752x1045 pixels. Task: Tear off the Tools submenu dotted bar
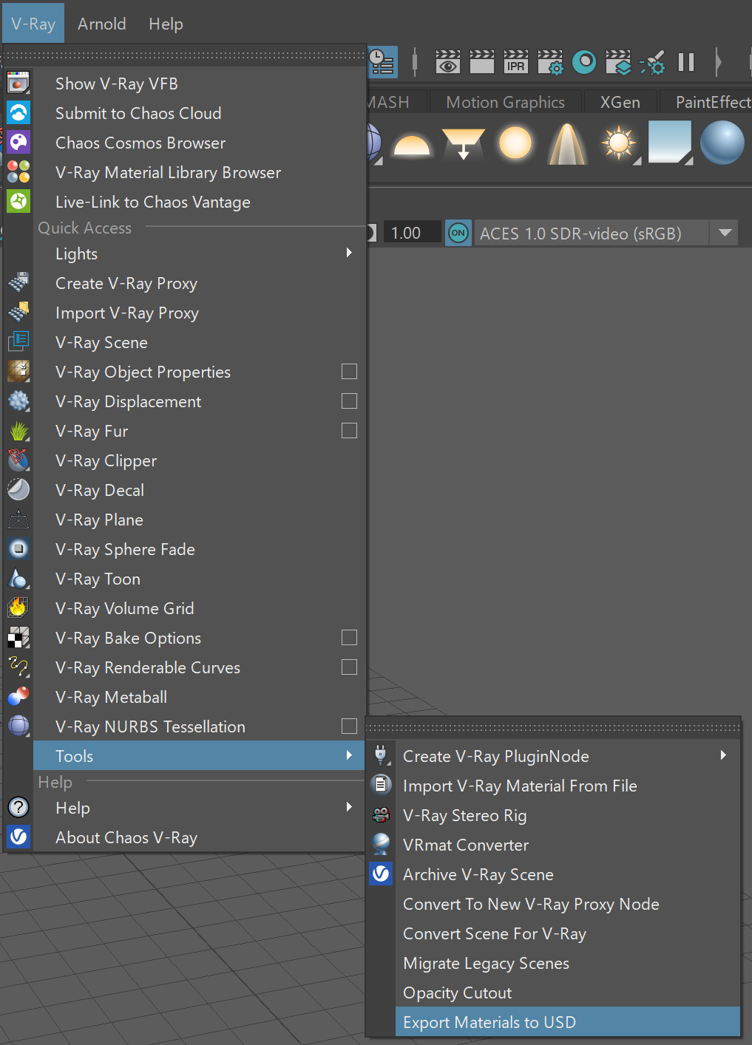click(x=553, y=728)
